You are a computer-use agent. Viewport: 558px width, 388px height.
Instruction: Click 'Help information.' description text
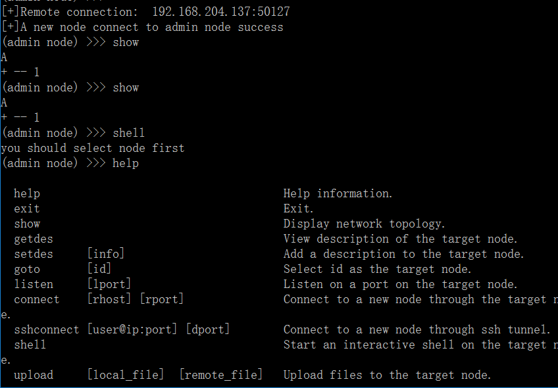coord(338,193)
